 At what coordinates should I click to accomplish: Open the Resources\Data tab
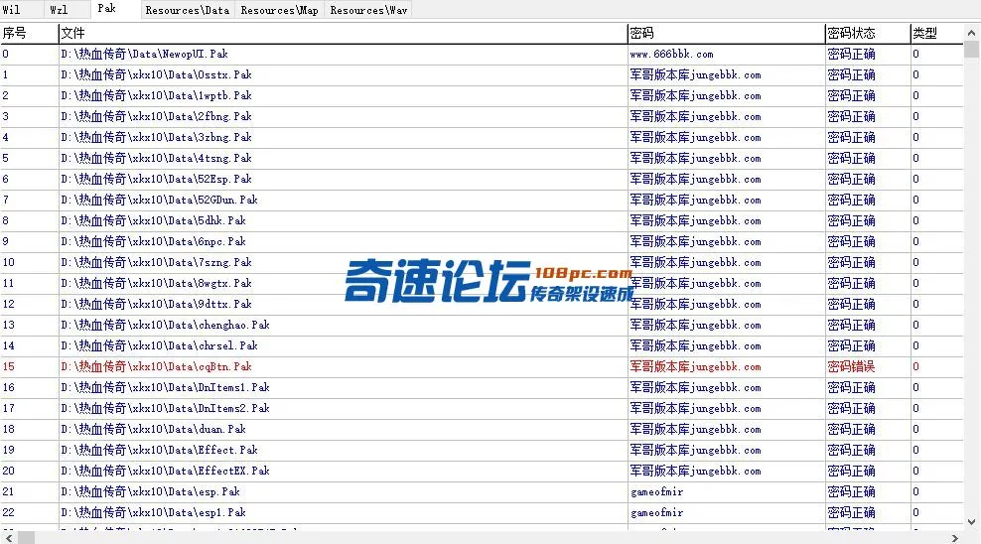tap(188, 10)
